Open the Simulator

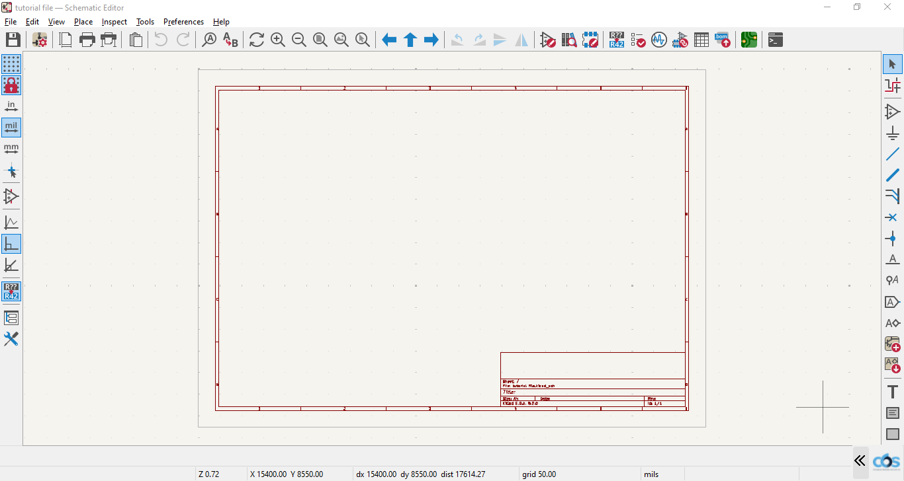[x=659, y=40]
